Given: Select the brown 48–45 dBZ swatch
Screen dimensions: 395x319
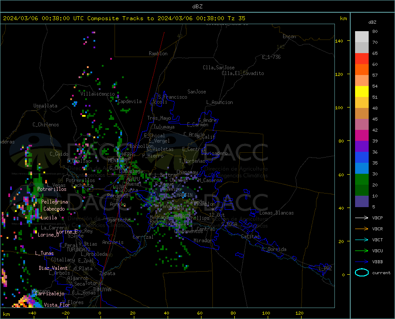Looking at the screenshot, I should point(362,114).
